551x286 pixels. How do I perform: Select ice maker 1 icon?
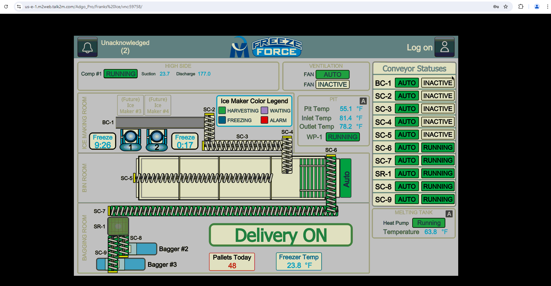[131, 140]
